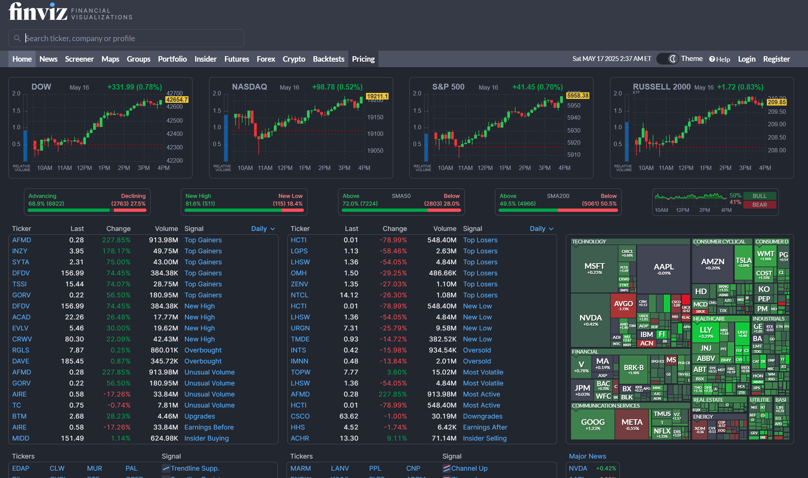Open the Forex menu item
Screen dimensions: 808x478
pyautogui.click(x=266, y=59)
